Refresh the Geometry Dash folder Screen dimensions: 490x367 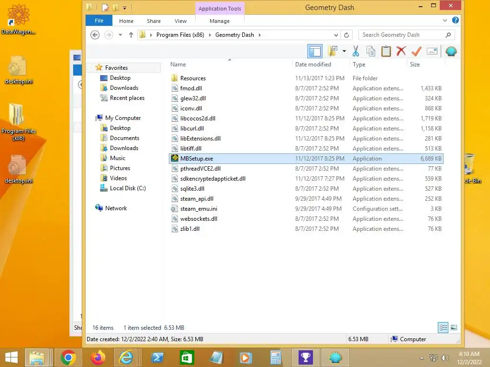pyautogui.click(x=346, y=35)
